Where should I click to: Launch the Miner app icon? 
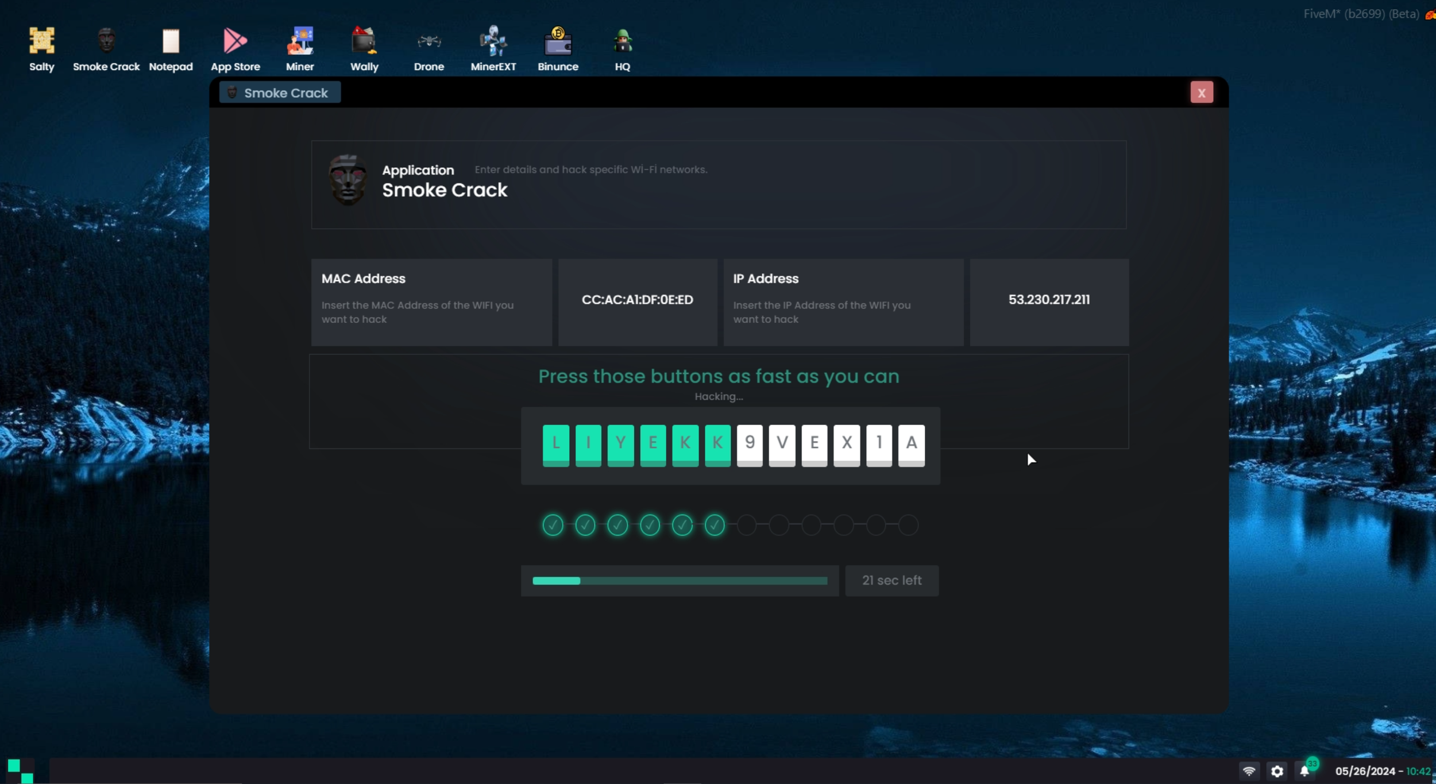point(300,49)
